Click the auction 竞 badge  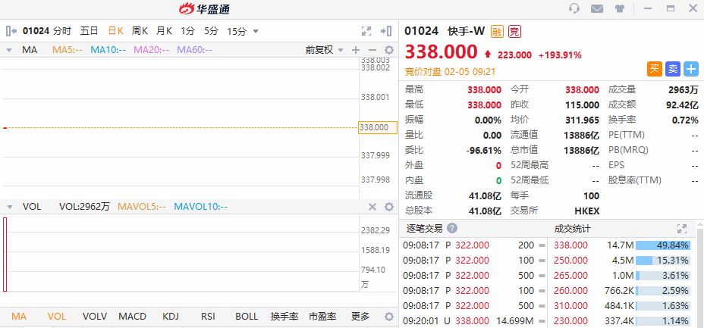click(514, 31)
